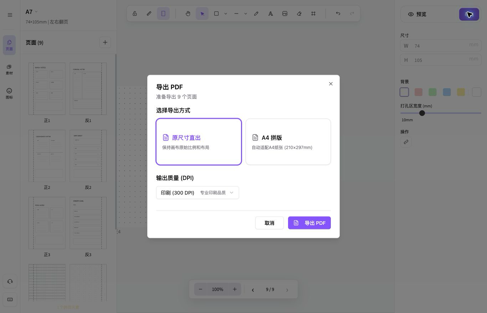Open the 正2 page thumbnail
This screenshot has width=487, height=313.
47,156
